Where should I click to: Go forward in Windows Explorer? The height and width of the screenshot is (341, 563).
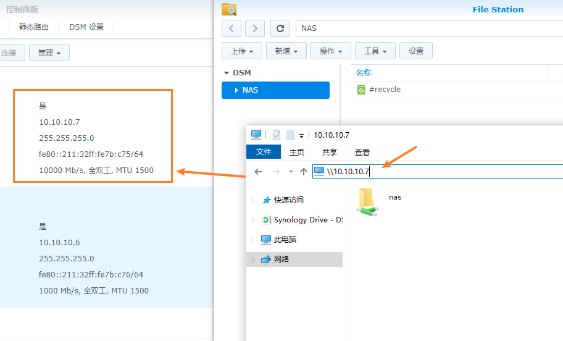276,172
